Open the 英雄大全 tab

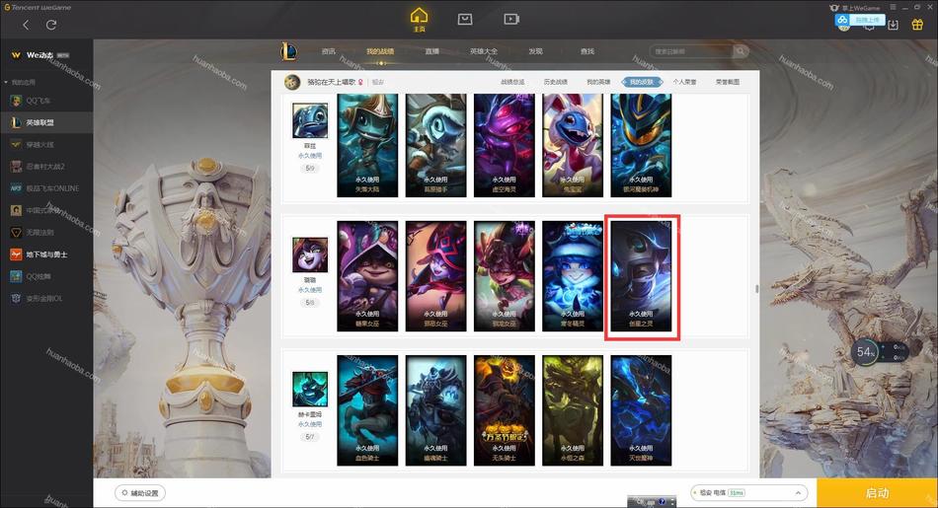point(484,51)
